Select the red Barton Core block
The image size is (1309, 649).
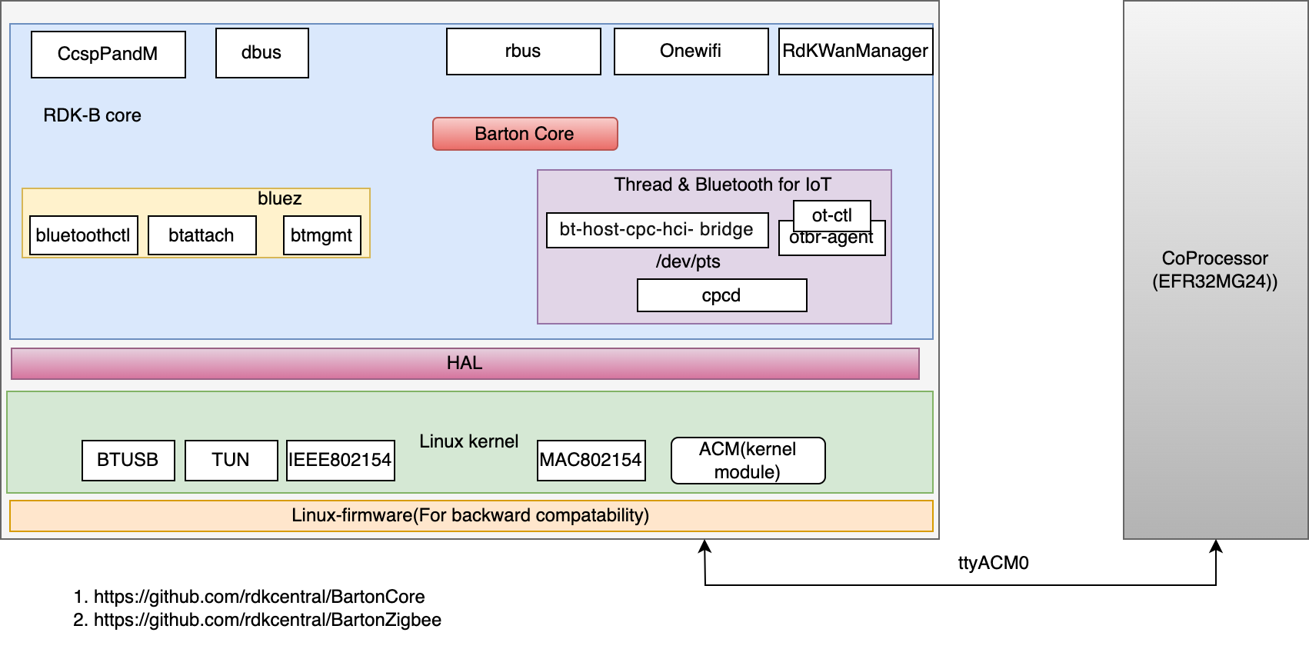525,134
